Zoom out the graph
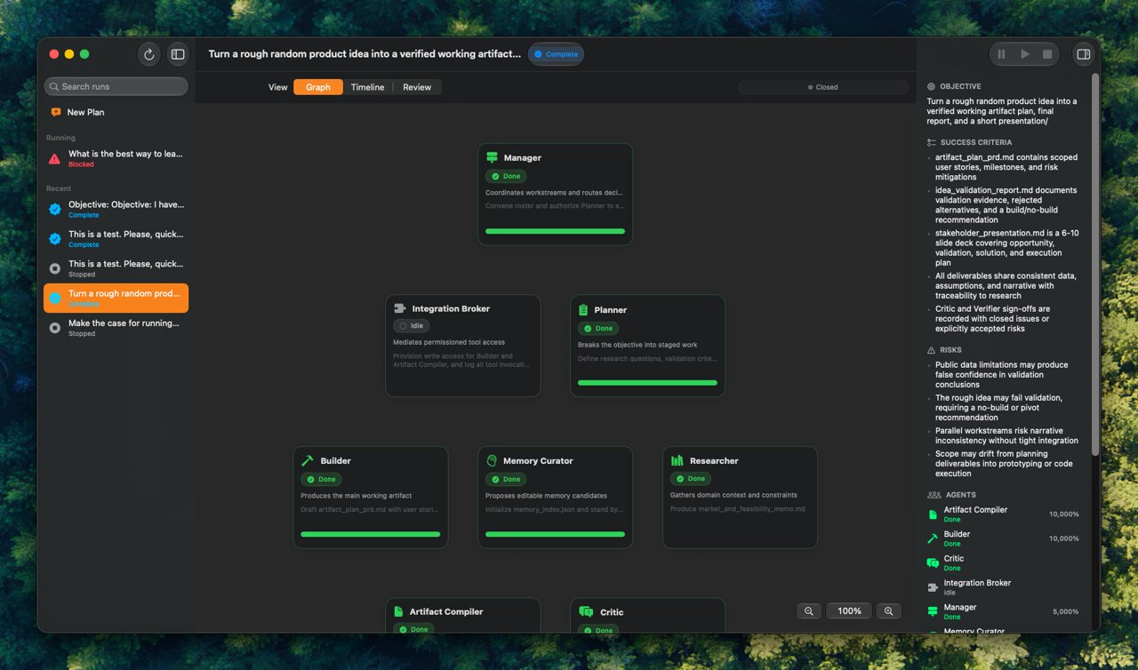This screenshot has height=670, width=1138. pos(809,611)
